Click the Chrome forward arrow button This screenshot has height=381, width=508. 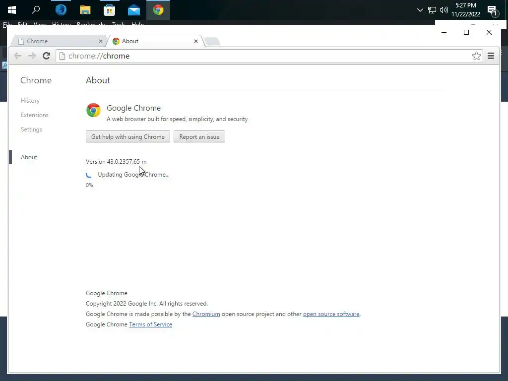(32, 56)
